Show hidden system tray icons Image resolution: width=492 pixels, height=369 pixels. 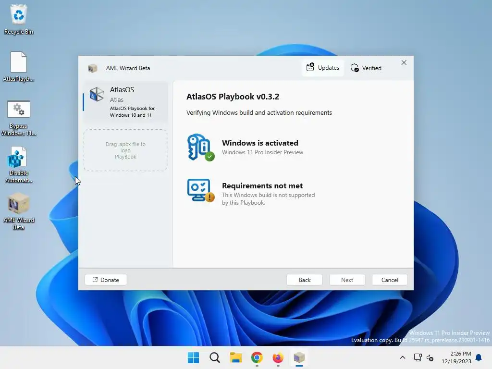(x=403, y=357)
